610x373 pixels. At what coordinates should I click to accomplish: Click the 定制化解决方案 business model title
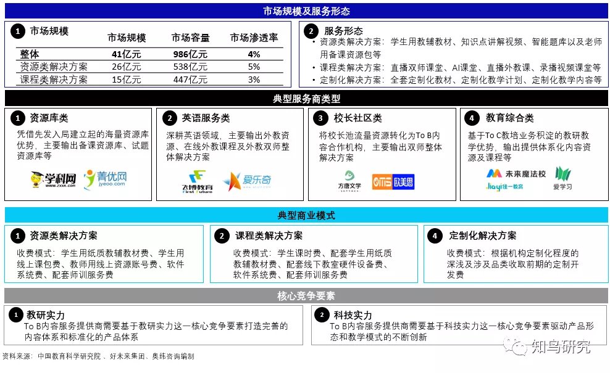pos(482,236)
